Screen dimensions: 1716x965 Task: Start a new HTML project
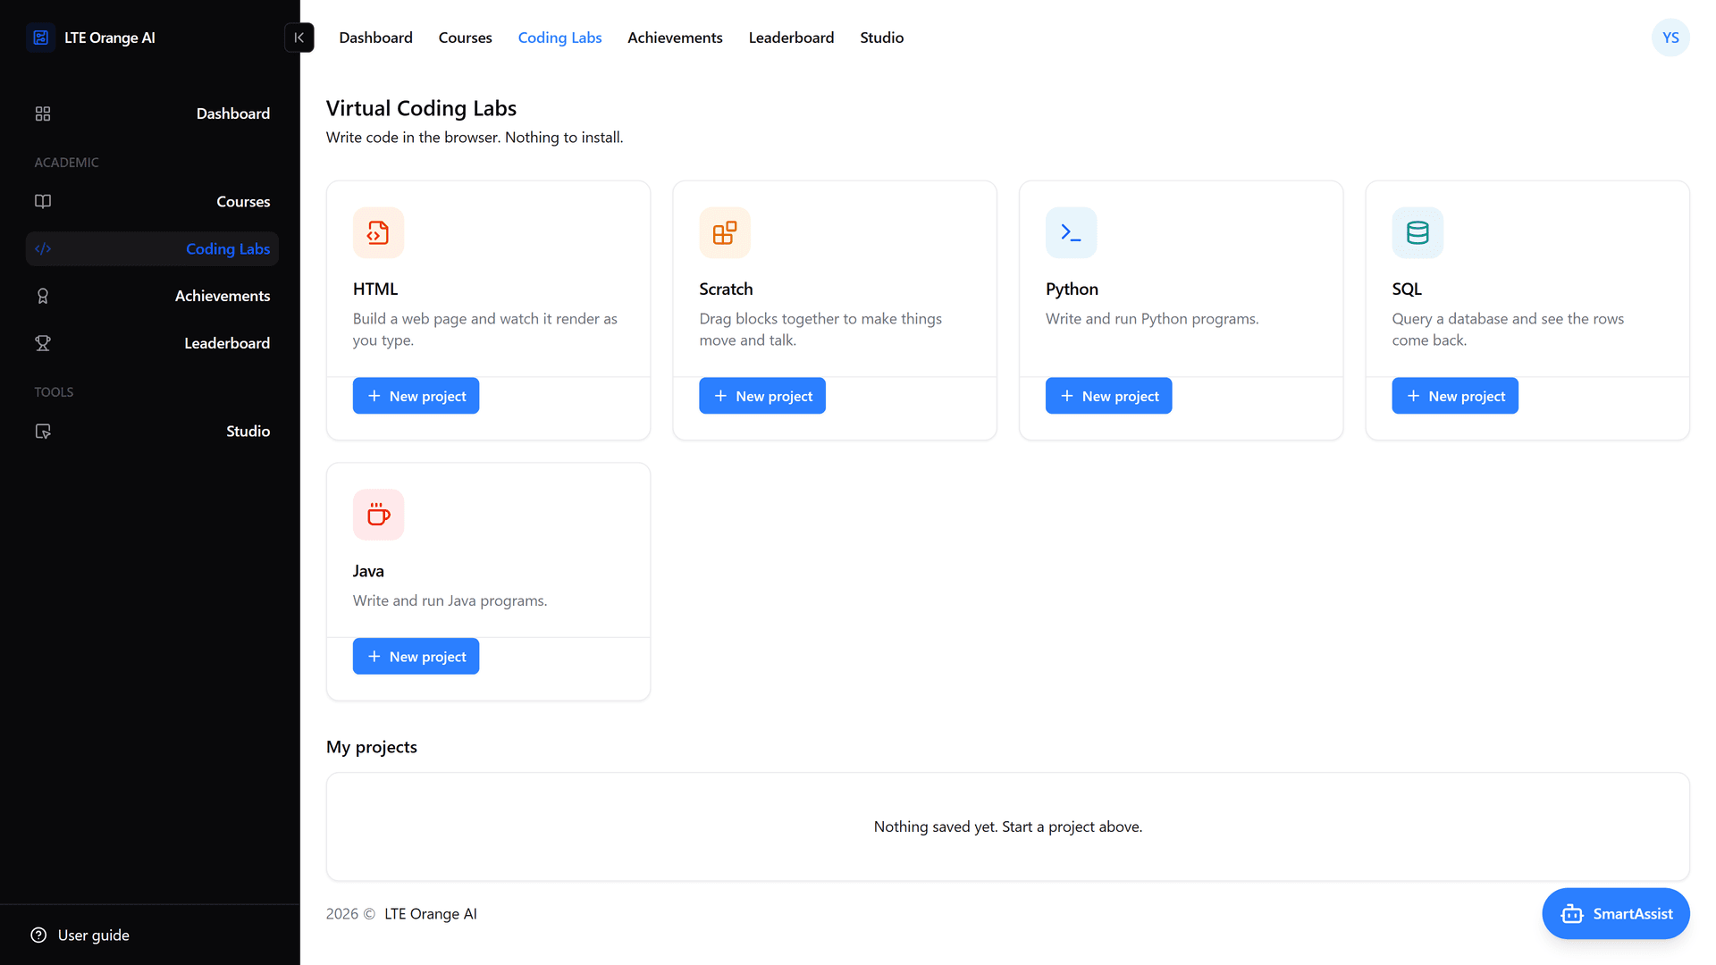pos(416,396)
